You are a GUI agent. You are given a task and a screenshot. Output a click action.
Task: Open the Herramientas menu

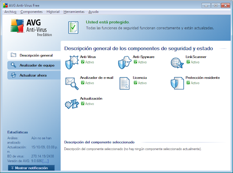74,12
